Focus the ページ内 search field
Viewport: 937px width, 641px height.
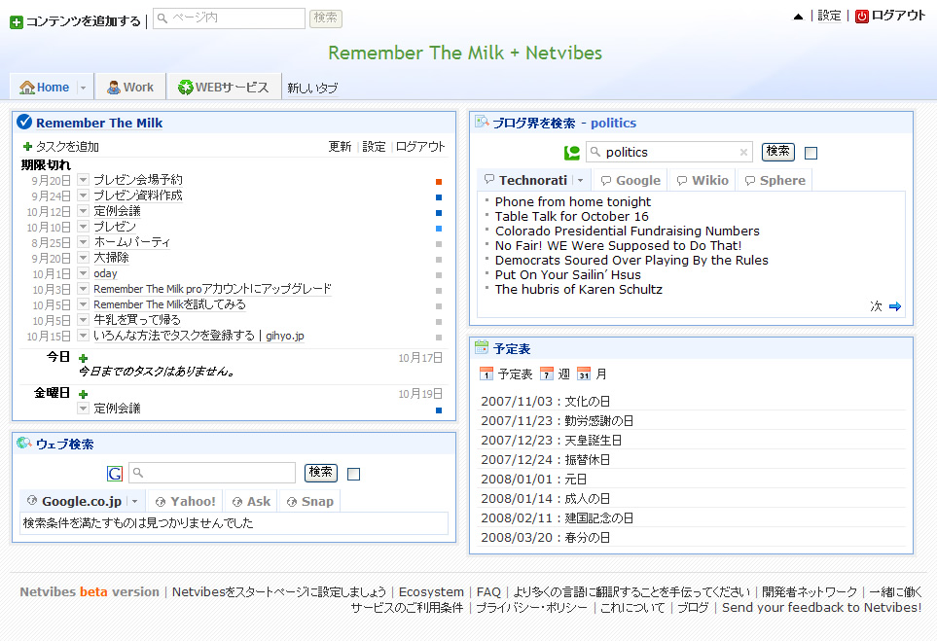click(230, 18)
